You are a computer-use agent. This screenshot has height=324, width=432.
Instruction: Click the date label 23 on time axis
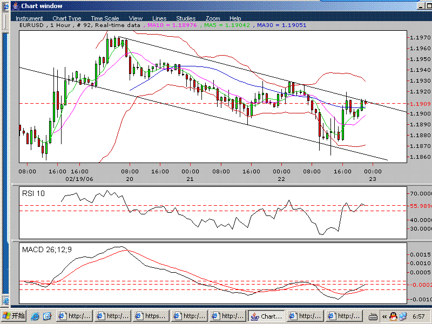(x=373, y=179)
